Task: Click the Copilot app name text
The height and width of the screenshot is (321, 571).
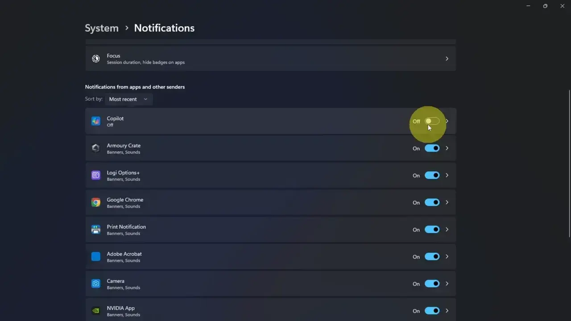Action: (x=115, y=119)
